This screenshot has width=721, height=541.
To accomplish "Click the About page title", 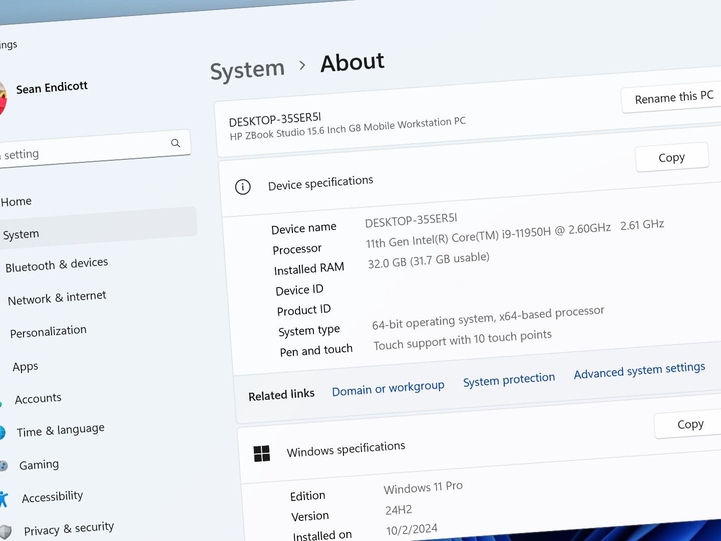I will [x=352, y=63].
